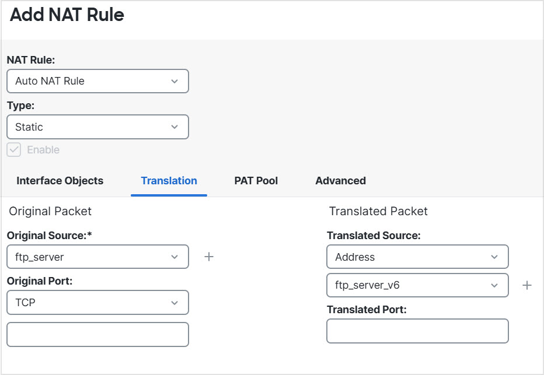Click the Enable label text
Image resolution: width=544 pixels, height=375 pixels.
(43, 150)
